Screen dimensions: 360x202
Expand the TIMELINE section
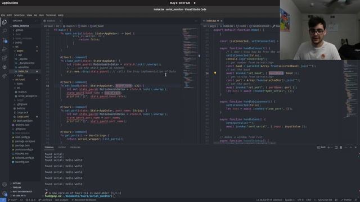point(17,187)
